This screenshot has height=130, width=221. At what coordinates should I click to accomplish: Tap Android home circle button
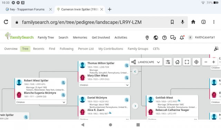point(110,125)
